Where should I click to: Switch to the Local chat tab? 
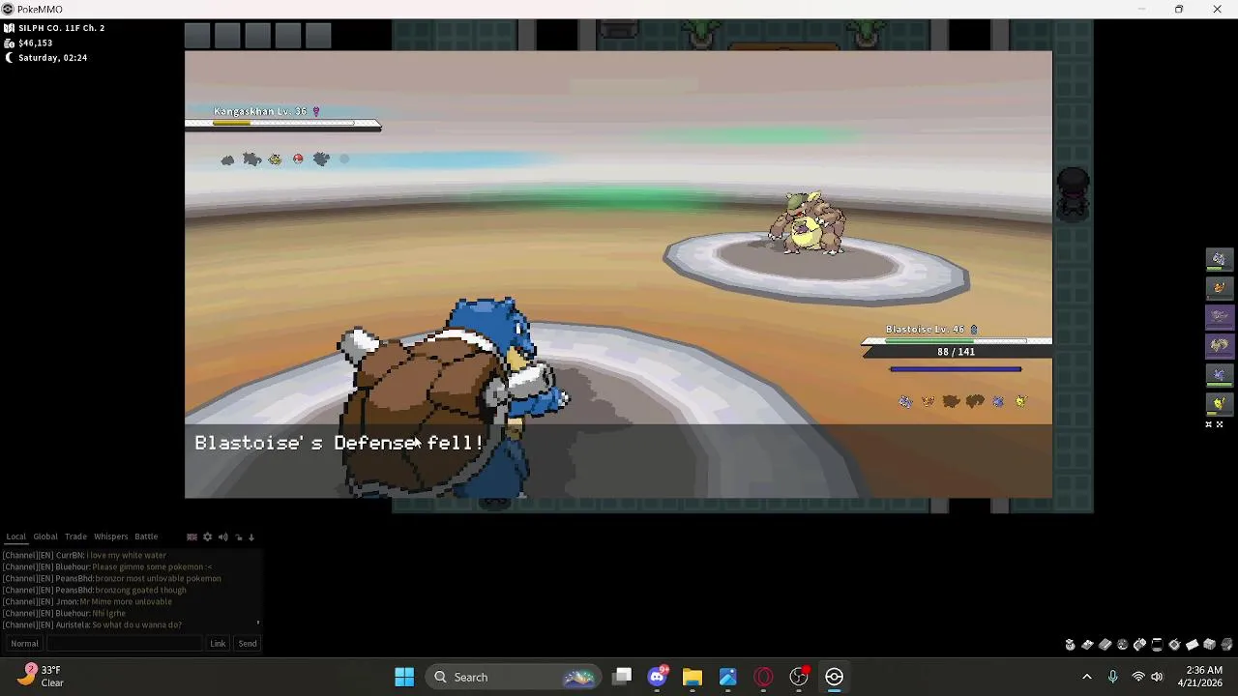16,536
